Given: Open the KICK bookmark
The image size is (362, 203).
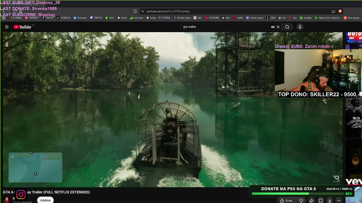Looking at the screenshot, I should 110,18.
